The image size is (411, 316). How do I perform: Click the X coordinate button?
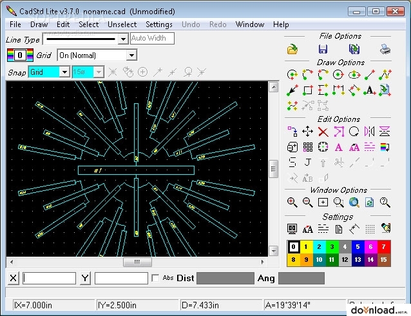click(x=14, y=278)
